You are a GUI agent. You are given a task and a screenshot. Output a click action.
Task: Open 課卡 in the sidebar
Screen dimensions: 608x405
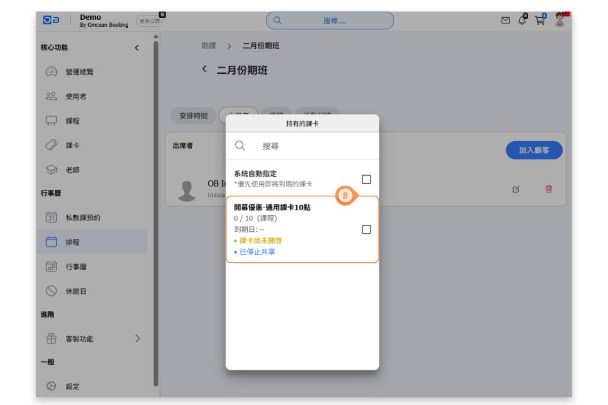click(x=72, y=146)
